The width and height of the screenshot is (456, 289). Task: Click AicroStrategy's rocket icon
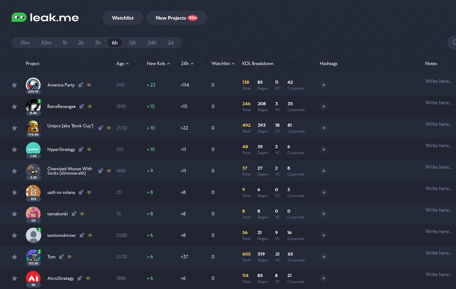click(x=80, y=278)
